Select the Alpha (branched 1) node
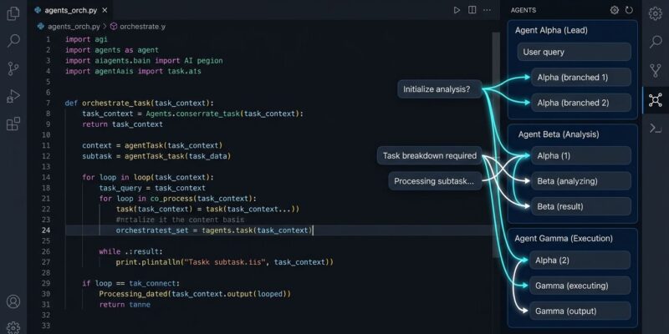Image resolution: width=669 pixels, height=334 pixels. [x=581, y=77]
